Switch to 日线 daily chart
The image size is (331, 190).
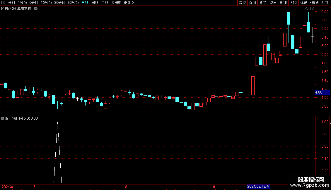click(x=85, y=3)
